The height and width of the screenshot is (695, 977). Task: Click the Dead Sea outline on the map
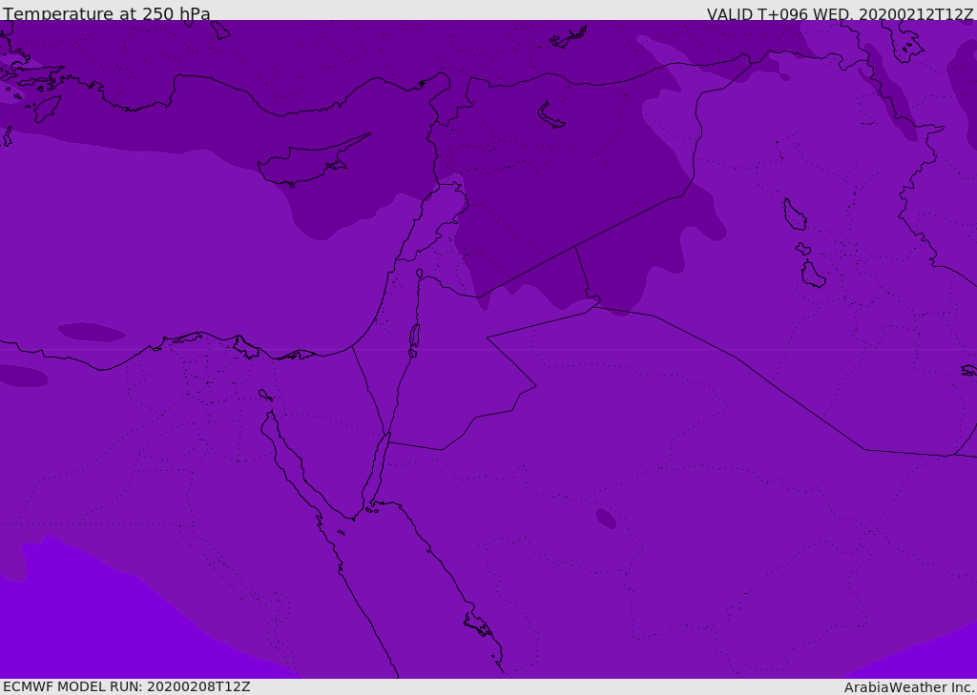414,337
